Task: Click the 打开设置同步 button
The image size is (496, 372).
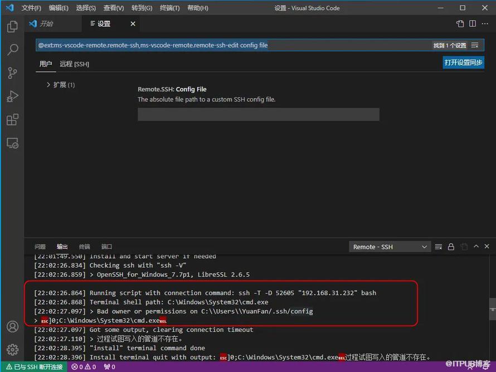Action: point(463,63)
